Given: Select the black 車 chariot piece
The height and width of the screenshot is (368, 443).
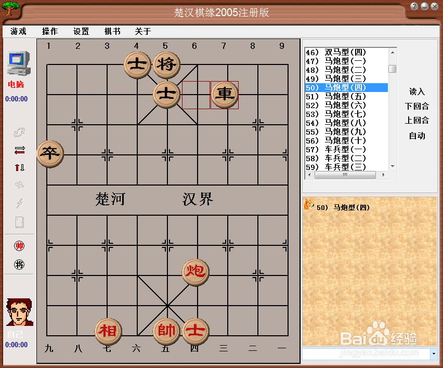Looking at the screenshot, I should (x=225, y=95).
